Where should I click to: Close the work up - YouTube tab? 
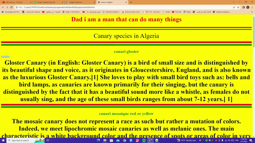pyautogui.click(x=31, y=2)
